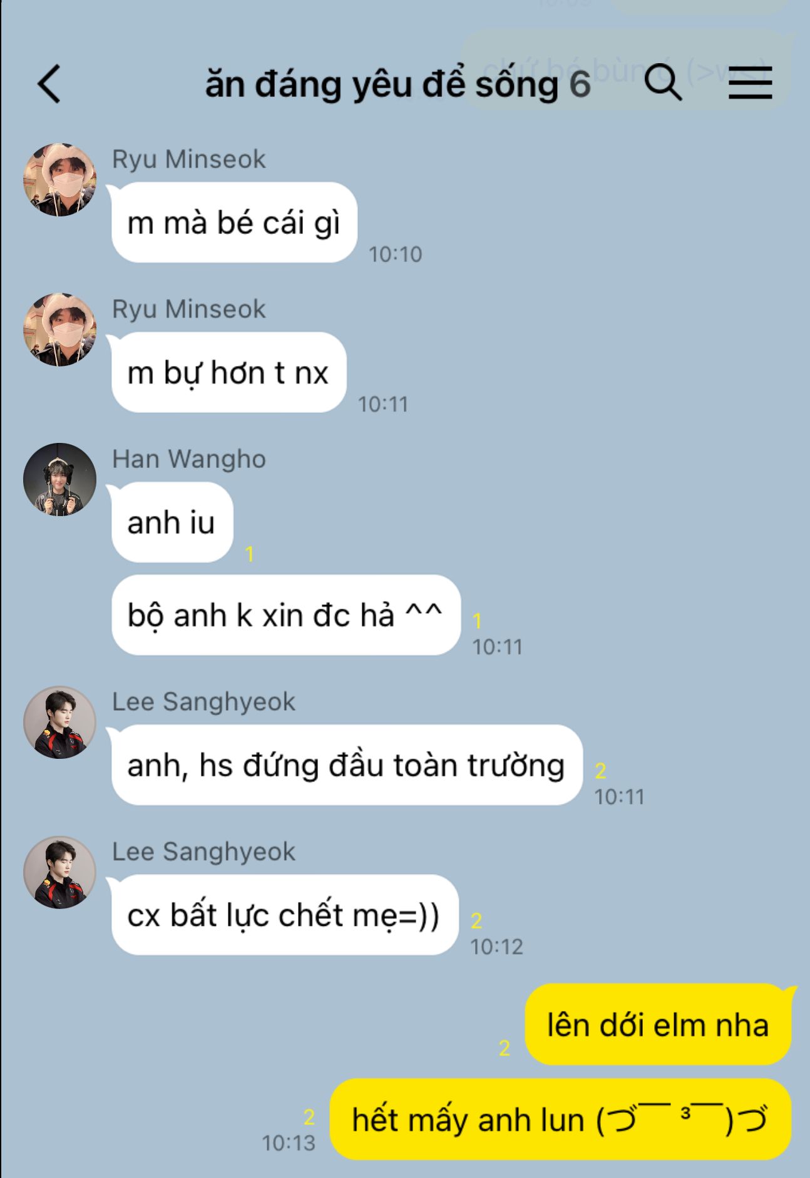
Task: Open the hamburger menu icon
Action: point(750,83)
